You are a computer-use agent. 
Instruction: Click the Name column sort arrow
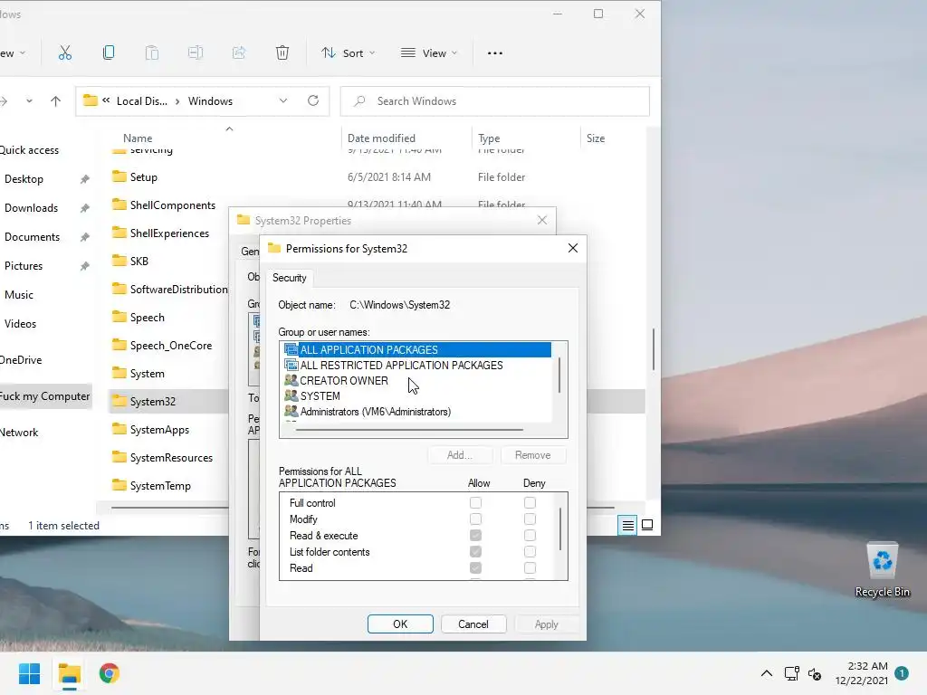tap(229, 129)
